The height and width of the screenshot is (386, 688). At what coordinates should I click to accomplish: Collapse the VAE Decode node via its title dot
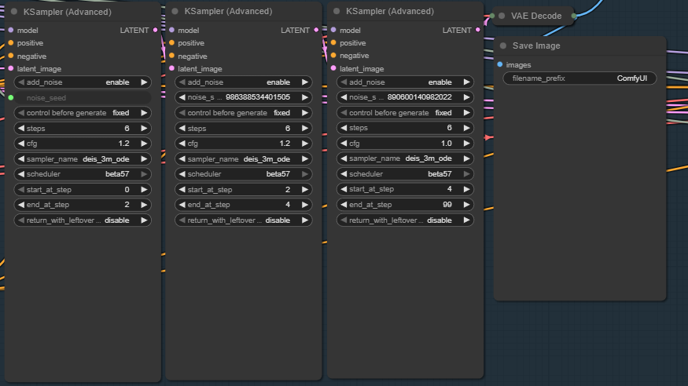click(502, 16)
